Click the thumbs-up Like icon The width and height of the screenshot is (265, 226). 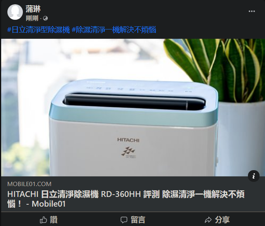43,220
